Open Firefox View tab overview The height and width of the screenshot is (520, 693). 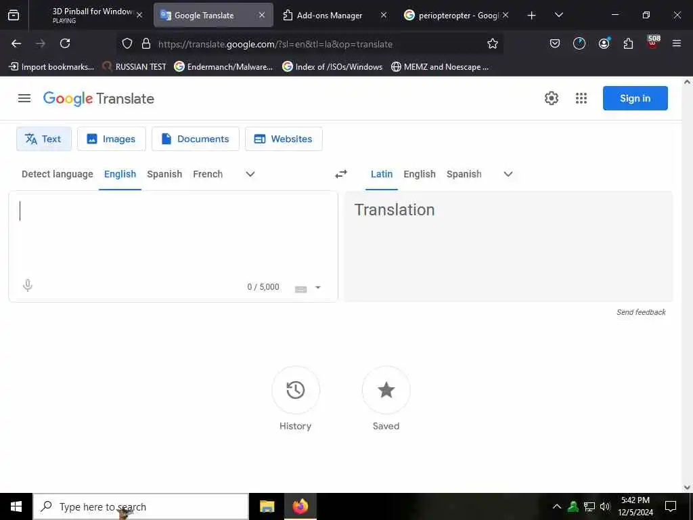click(14, 15)
